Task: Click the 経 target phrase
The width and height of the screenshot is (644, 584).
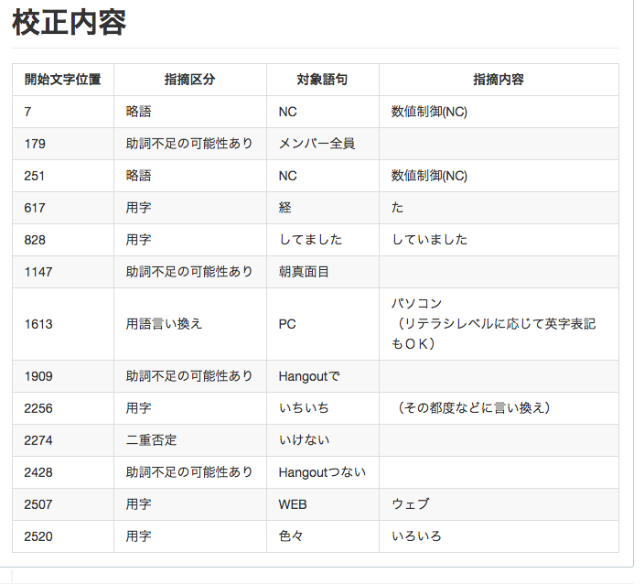Action: tap(285, 208)
